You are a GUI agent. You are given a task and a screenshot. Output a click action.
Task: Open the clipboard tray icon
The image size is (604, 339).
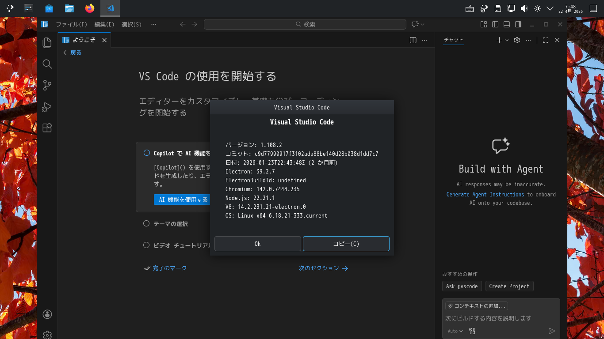(x=498, y=8)
